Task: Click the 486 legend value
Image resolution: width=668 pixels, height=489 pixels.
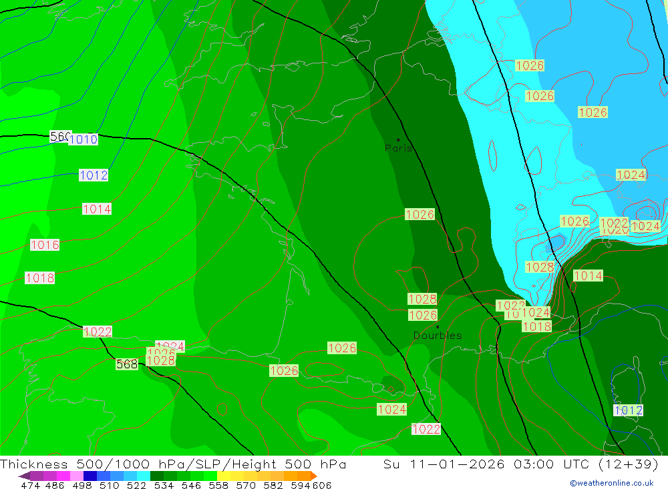Action: [x=55, y=485]
